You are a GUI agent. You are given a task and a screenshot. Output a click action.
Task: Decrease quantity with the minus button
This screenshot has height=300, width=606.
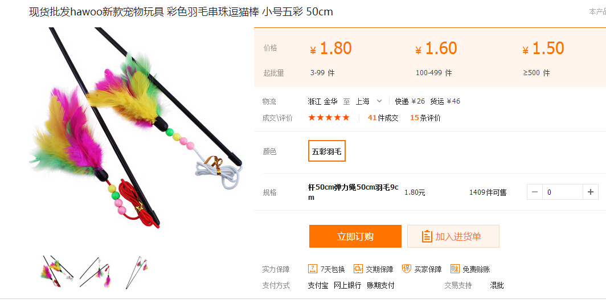coord(535,192)
